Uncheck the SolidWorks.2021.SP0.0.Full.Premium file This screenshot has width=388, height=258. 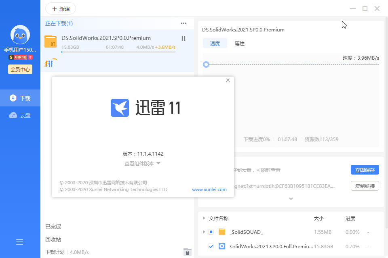click(x=211, y=247)
